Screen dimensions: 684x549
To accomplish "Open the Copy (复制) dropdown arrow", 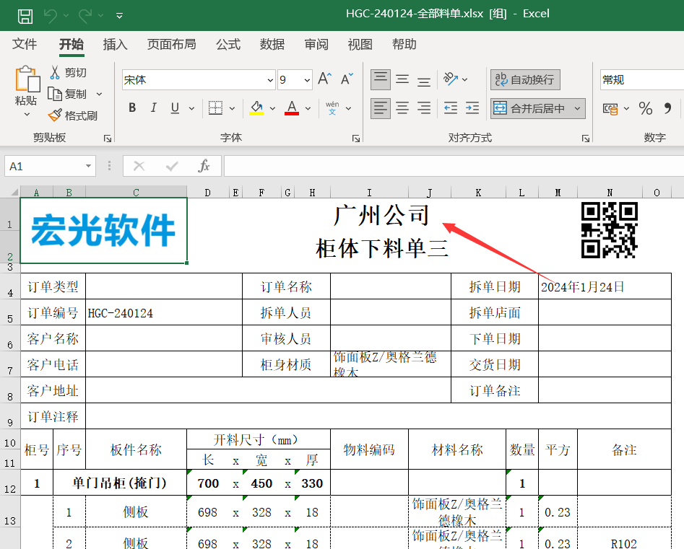I will click(99, 94).
